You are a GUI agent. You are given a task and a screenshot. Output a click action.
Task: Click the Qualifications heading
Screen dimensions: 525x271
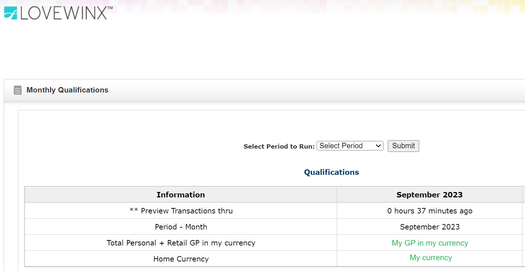(x=332, y=172)
